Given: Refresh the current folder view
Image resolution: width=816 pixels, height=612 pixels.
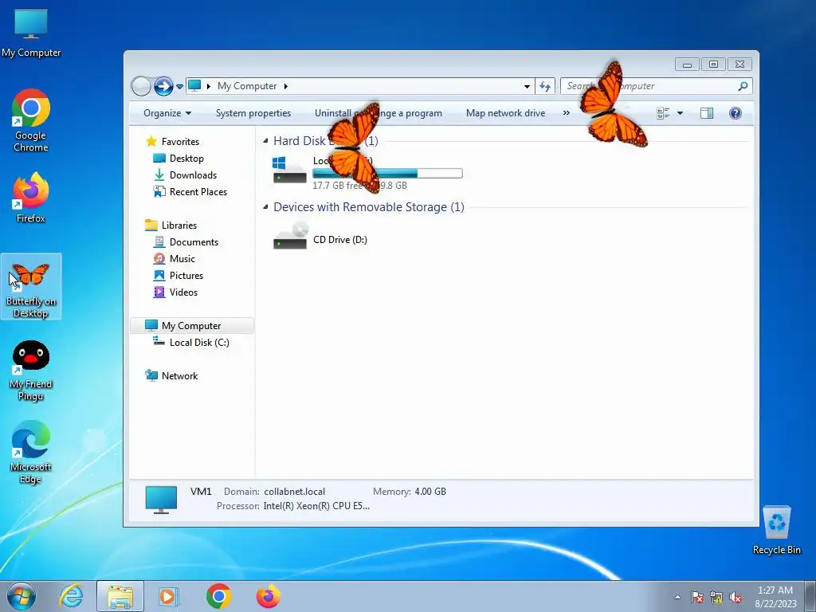Looking at the screenshot, I should [x=545, y=86].
